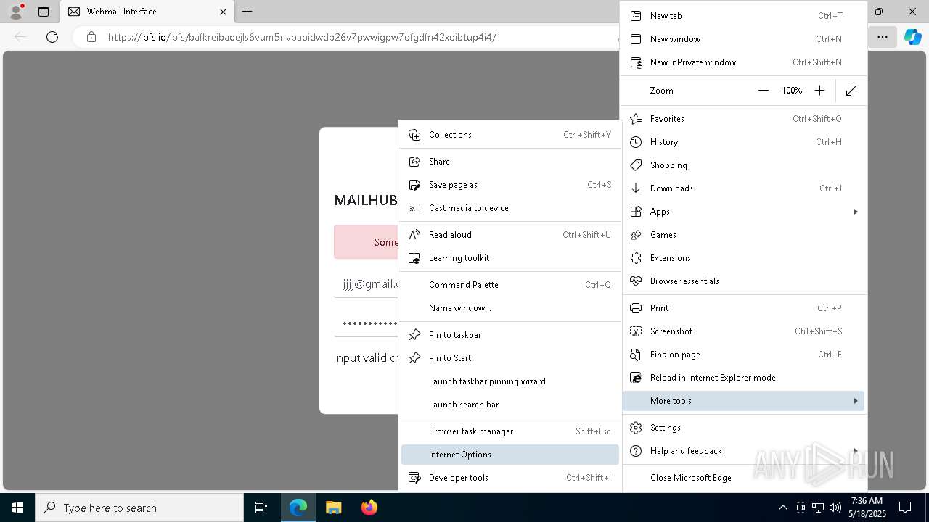Open Downloads menu entry
Image resolution: width=929 pixels, height=522 pixels.
(x=744, y=188)
